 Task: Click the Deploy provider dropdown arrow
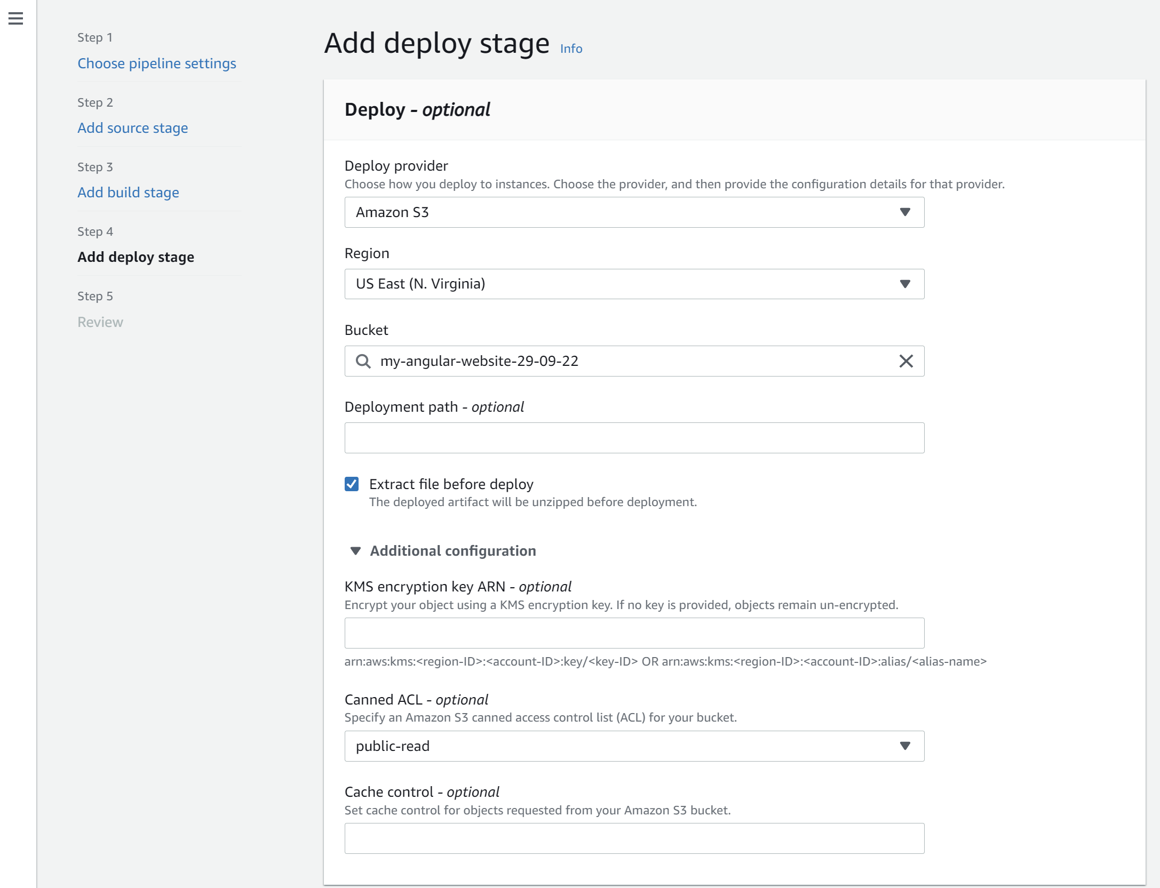(904, 212)
